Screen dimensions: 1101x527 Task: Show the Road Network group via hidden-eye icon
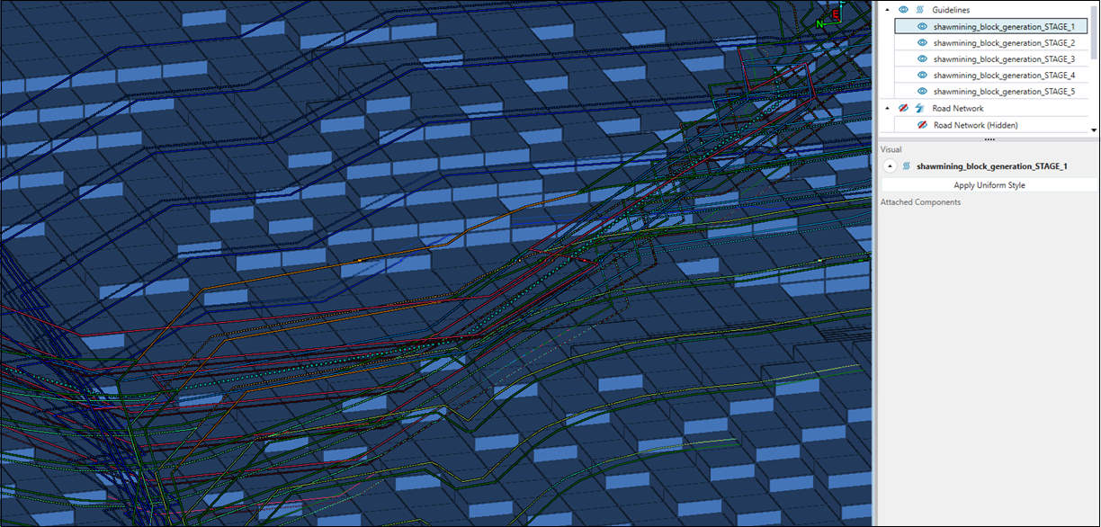click(x=903, y=108)
